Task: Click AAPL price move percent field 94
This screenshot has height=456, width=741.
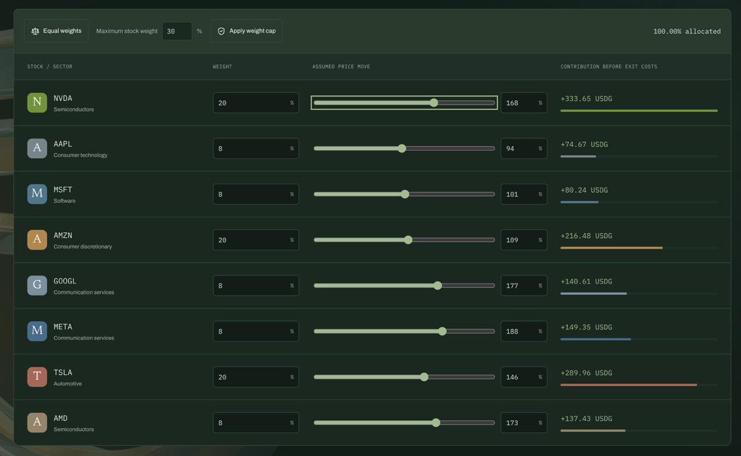Action: pos(524,148)
